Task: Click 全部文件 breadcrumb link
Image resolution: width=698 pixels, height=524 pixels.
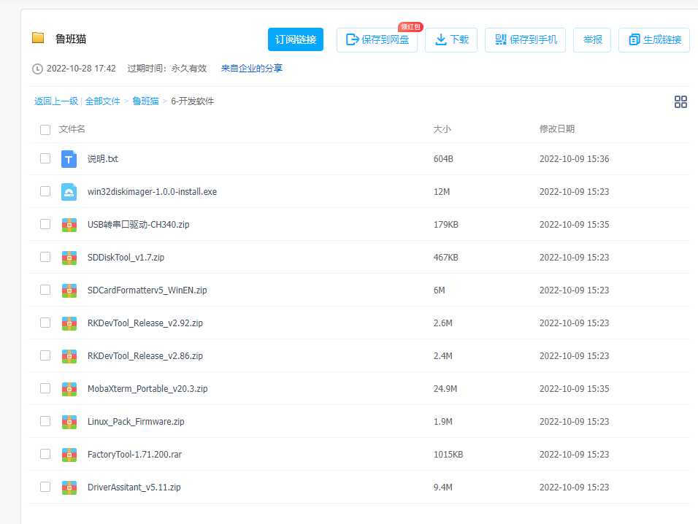Action: tap(102, 101)
